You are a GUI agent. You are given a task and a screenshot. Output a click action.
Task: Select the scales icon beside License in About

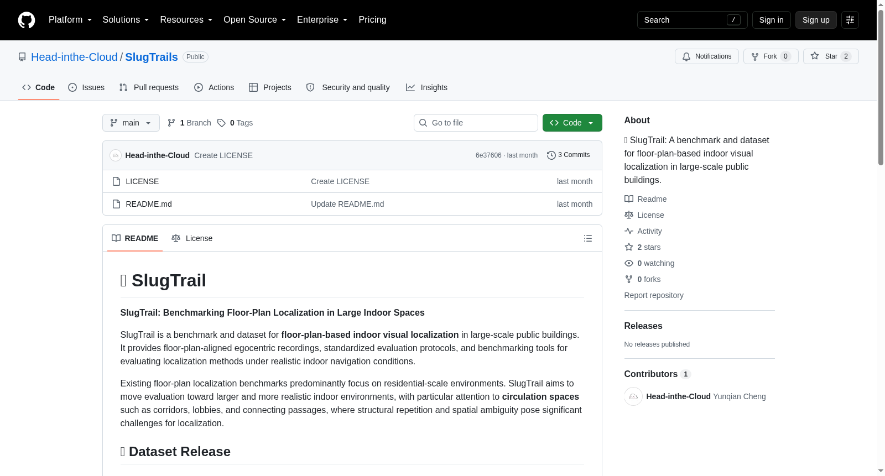(x=629, y=215)
